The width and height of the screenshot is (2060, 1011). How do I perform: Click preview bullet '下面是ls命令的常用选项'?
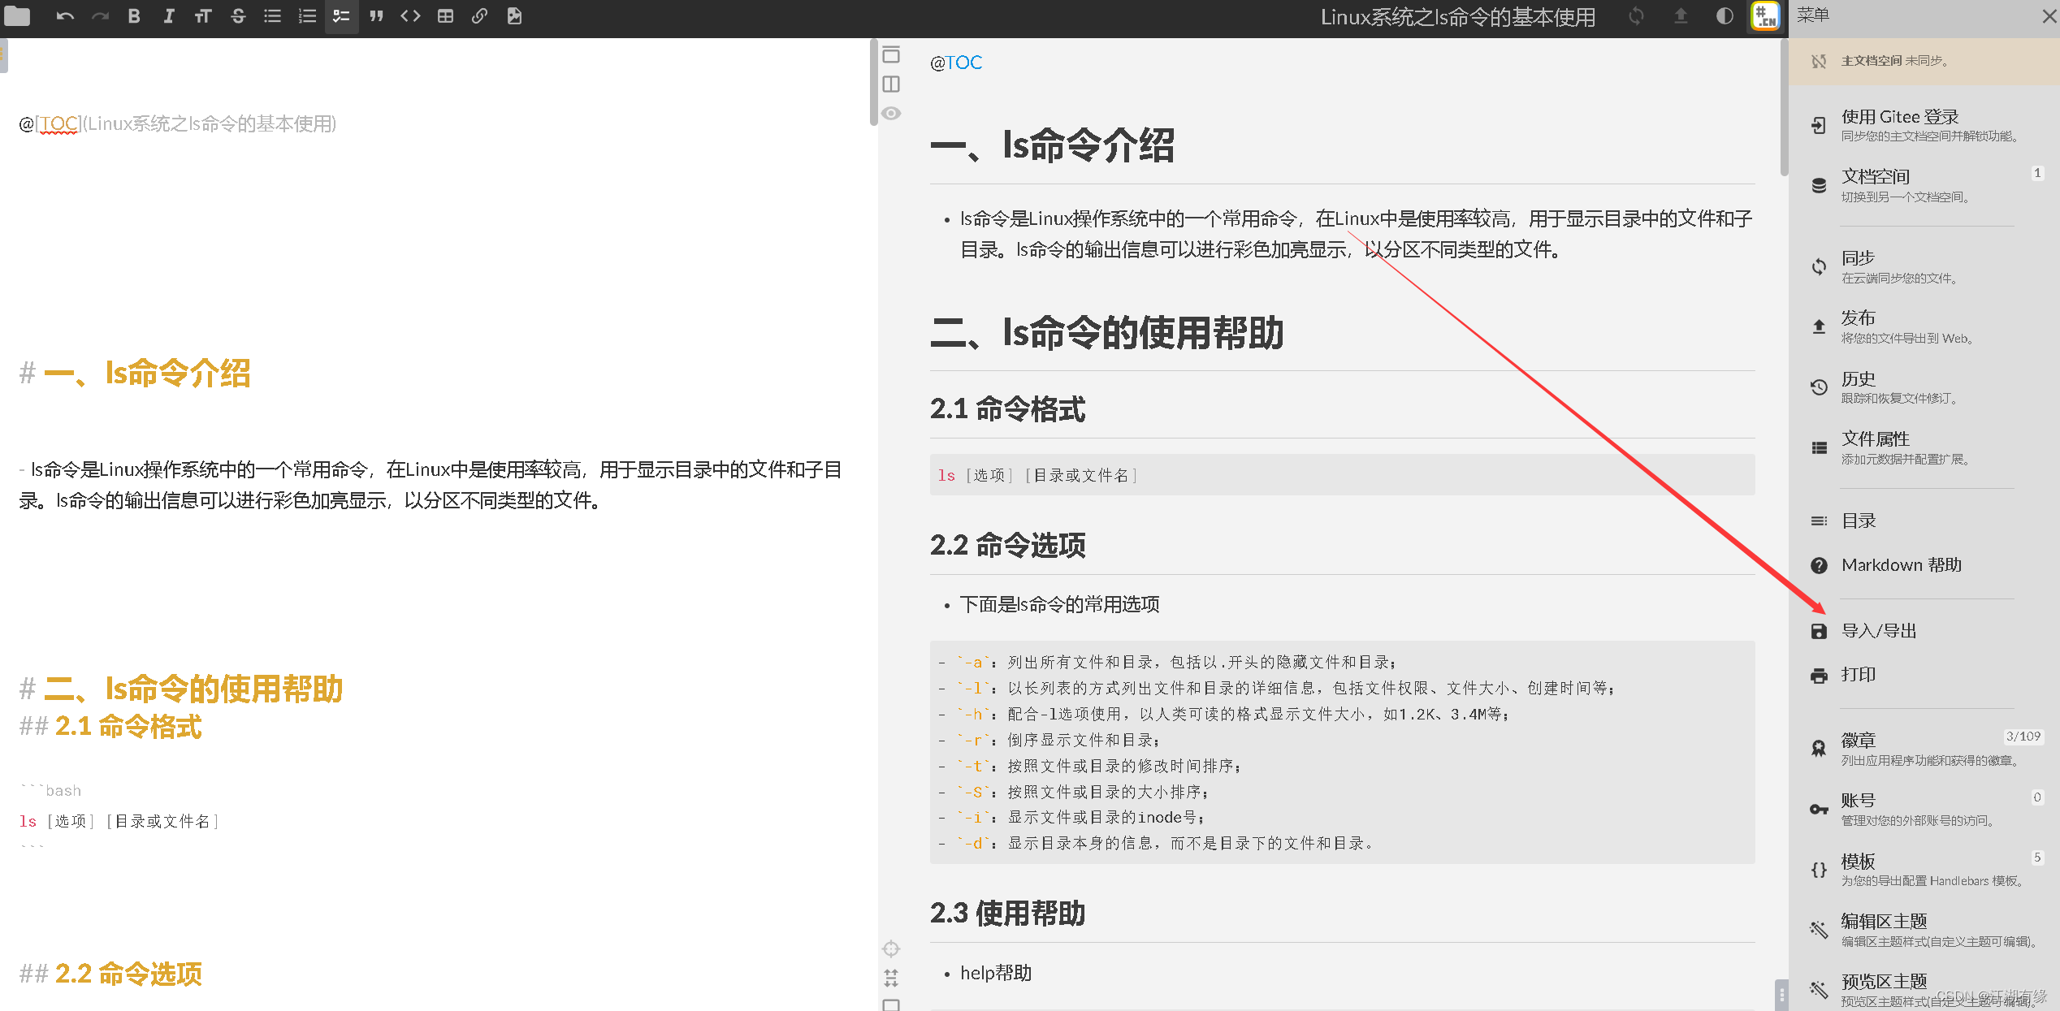tap(1059, 604)
